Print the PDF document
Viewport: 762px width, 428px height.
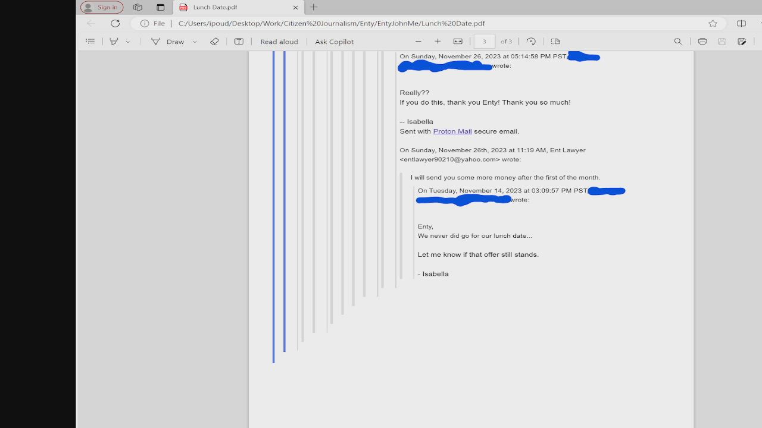pos(702,42)
